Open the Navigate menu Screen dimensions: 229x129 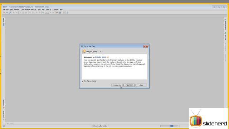[x=17, y=10]
